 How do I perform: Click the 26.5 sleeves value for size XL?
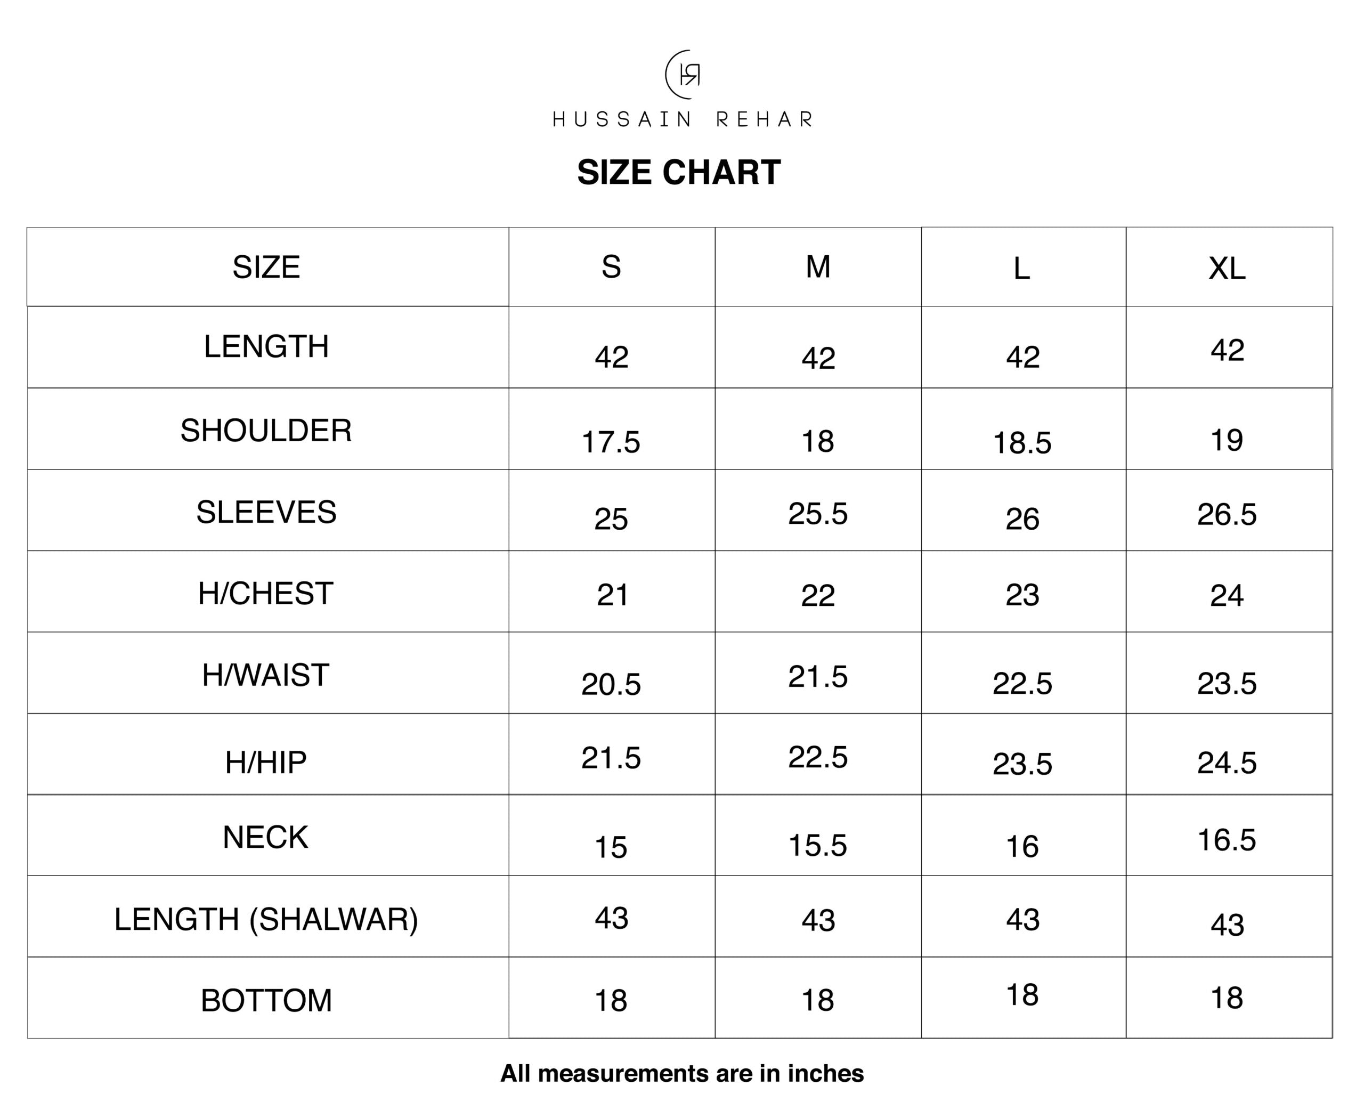(1227, 515)
